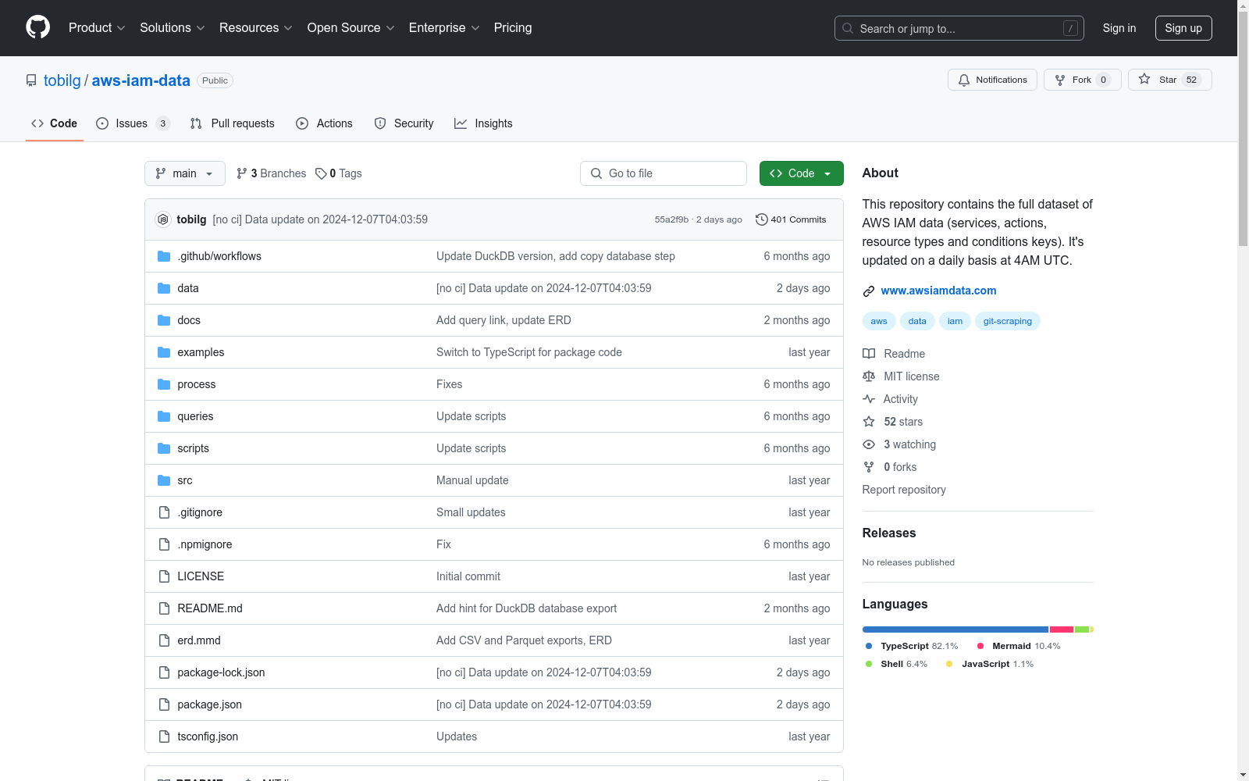The image size is (1249, 781).
Task: Open the .npmignore file
Action: tap(205, 544)
